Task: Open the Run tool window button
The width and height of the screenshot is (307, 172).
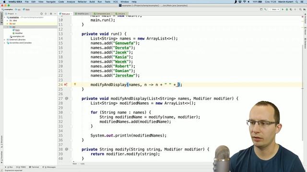Action: click(x=9, y=167)
